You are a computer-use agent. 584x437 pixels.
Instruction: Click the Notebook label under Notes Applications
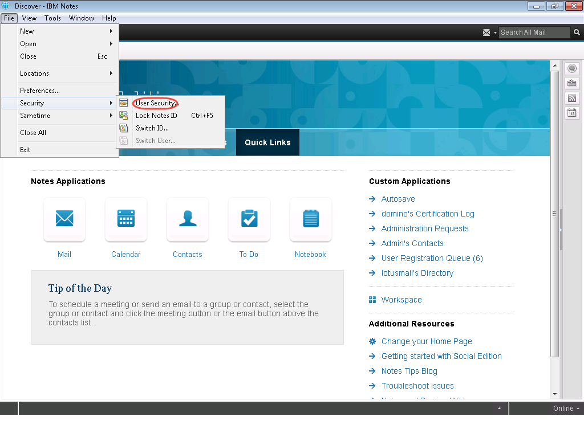(311, 255)
